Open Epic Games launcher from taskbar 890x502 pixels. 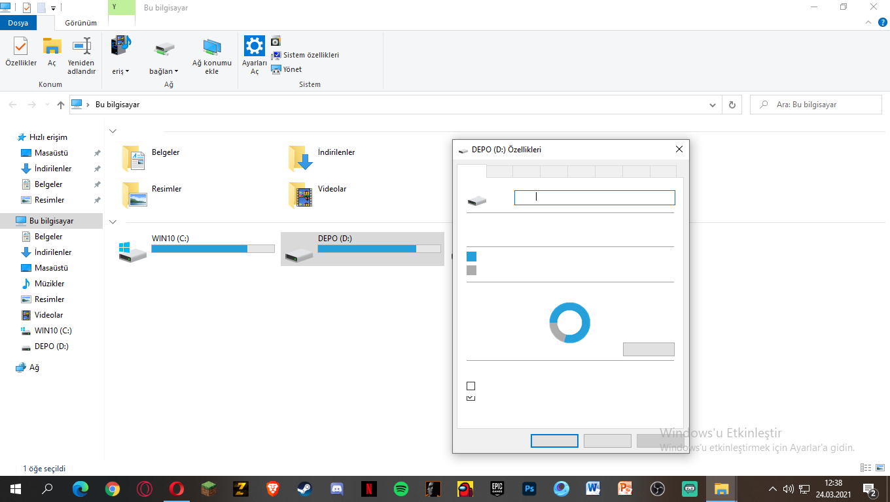tap(497, 488)
